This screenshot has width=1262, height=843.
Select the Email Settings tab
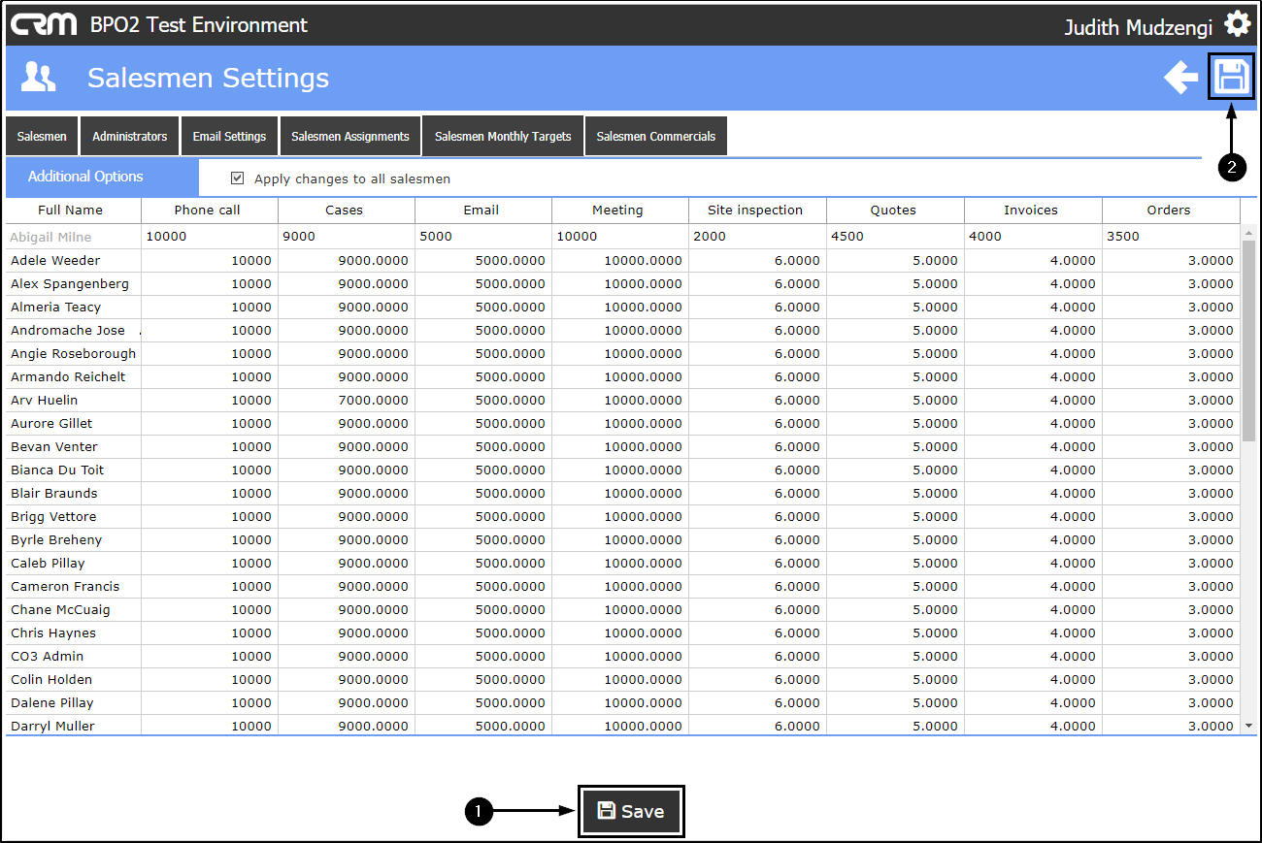[229, 137]
